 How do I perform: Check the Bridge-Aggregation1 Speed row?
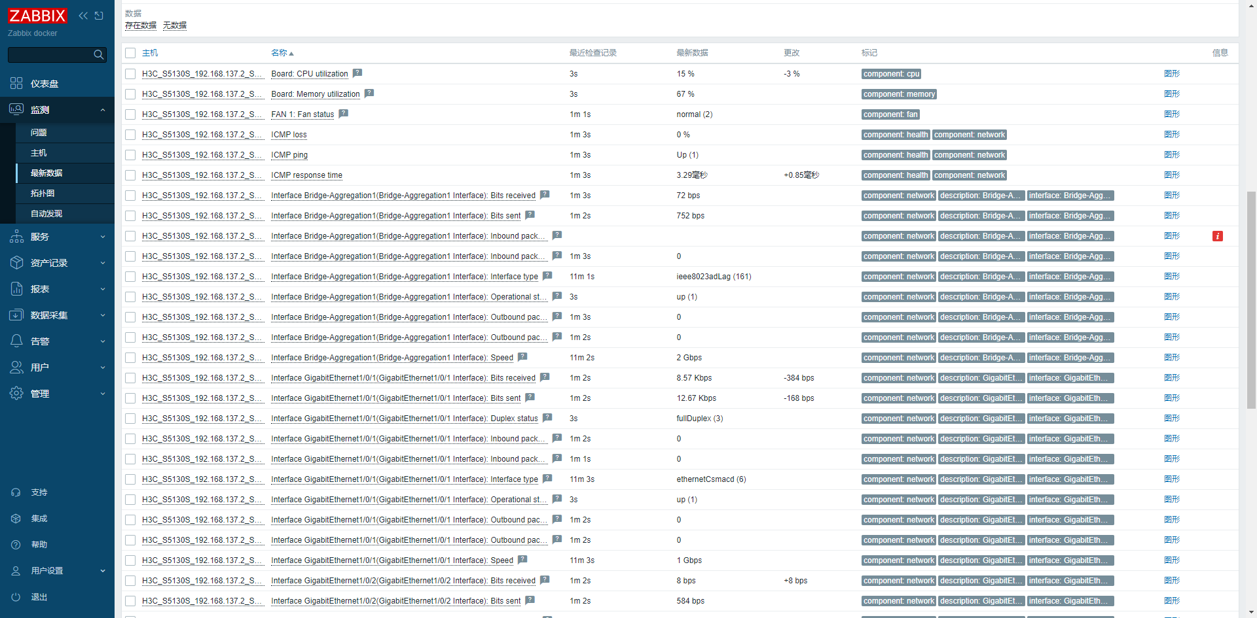(x=130, y=358)
